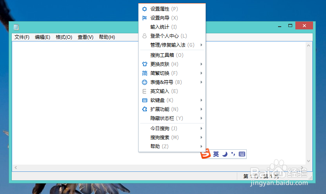Expand the 帮助 (Z) submenu arrow

tap(201, 147)
